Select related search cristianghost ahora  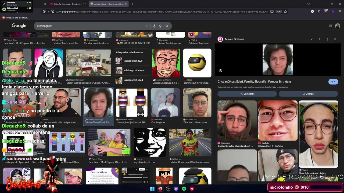tap(131, 70)
